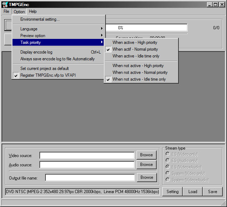
Task: Select Display encode log entry
Action: (58, 52)
